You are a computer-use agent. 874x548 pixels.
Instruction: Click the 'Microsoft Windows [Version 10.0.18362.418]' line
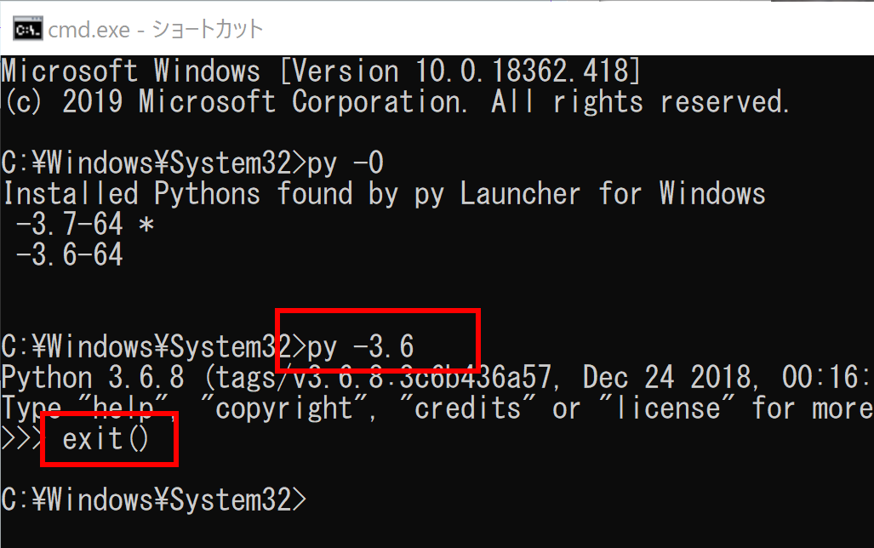click(x=321, y=71)
